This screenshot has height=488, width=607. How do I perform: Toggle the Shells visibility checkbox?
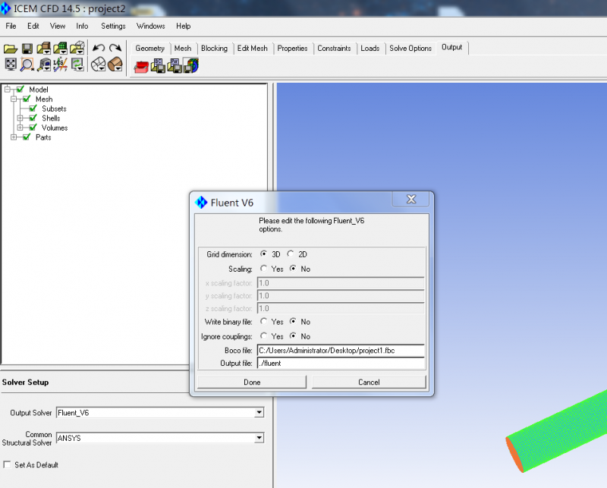[x=33, y=118]
